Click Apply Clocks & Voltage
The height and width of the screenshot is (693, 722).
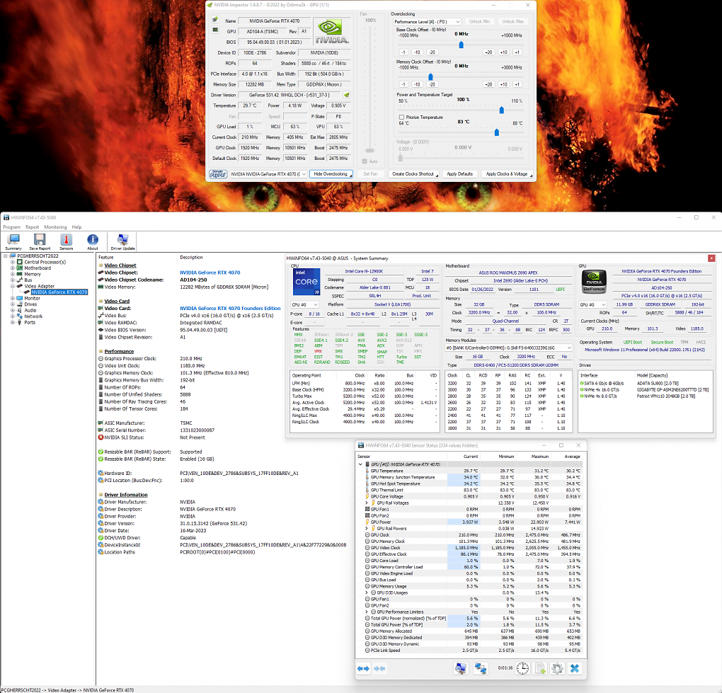coord(507,174)
